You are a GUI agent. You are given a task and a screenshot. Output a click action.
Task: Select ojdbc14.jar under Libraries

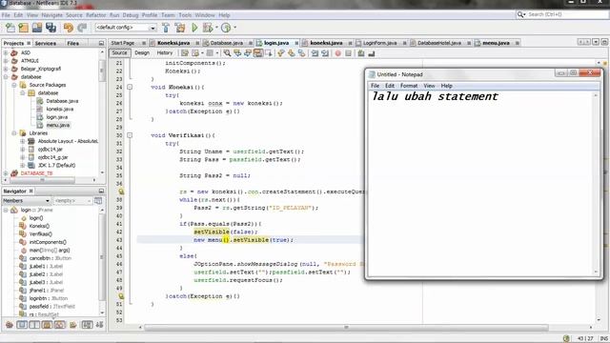50,150
